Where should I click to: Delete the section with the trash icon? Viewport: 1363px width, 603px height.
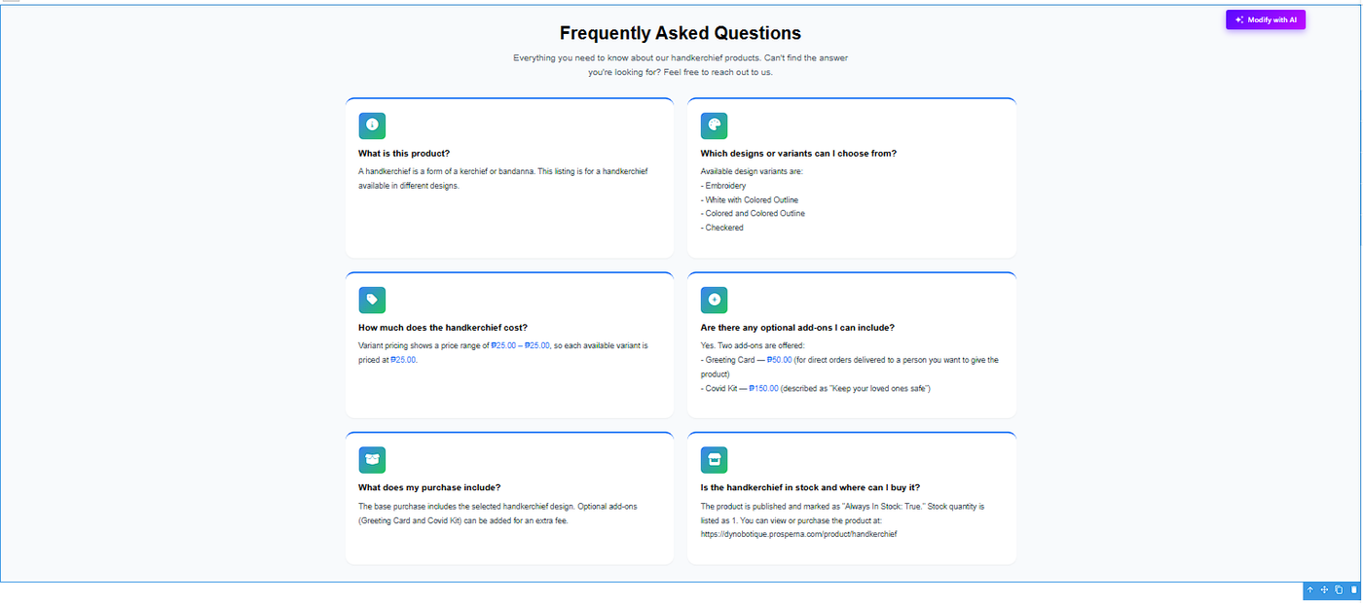click(1353, 590)
